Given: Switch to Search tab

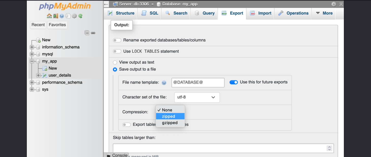Looking at the screenshot, I should [176, 13].
